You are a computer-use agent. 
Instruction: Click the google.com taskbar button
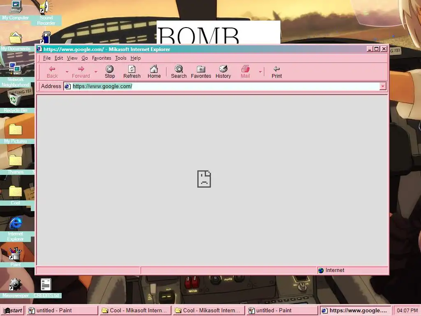pyautogui.click(x=355, y=310)
